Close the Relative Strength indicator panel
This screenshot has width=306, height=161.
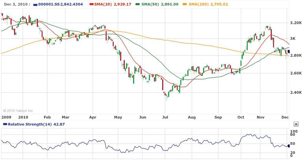tap(296, 124)
